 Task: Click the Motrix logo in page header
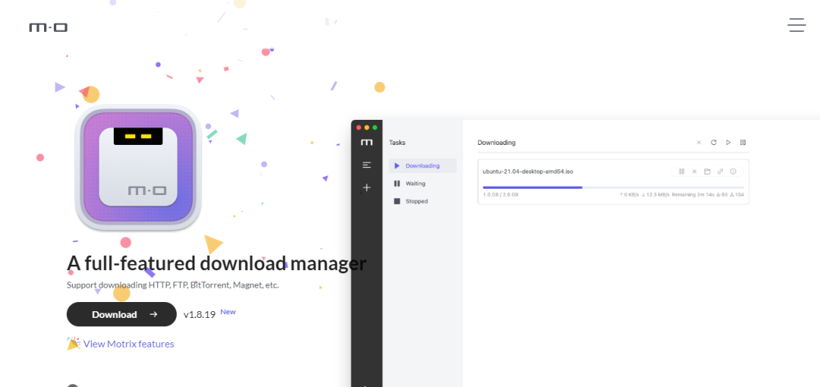tap(48, 27)
